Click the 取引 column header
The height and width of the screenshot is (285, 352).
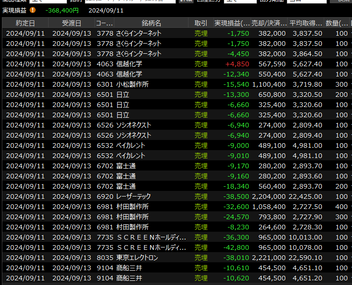click(201, 23)
